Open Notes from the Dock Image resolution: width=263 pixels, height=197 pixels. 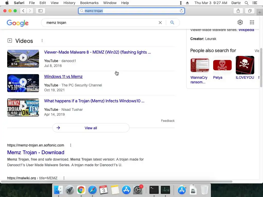click(x=115, y=190)
